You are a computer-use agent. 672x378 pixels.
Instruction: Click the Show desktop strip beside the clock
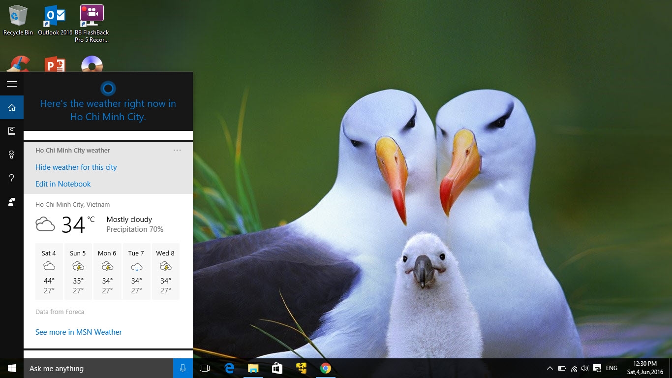pyautogui.click(x=670, y=368)
